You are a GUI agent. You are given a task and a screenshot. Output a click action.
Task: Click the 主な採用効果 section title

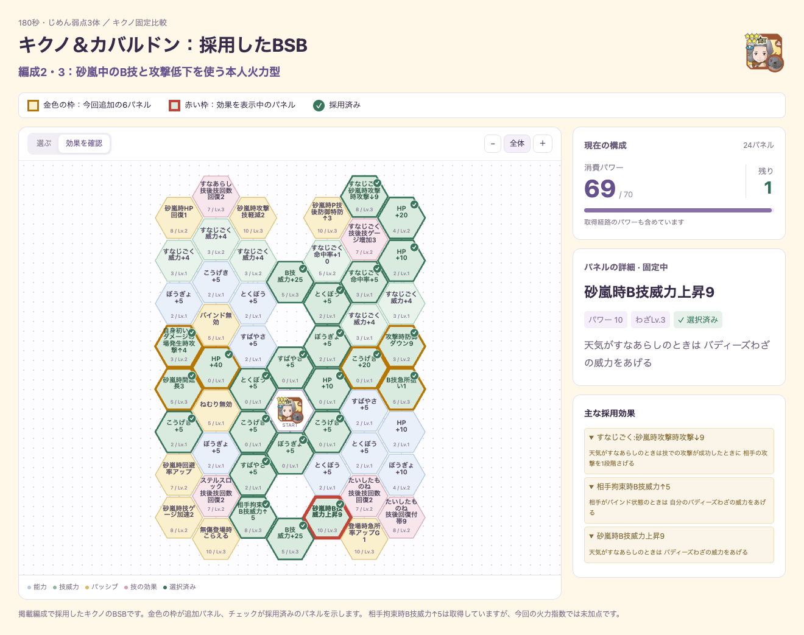point(609,413)
